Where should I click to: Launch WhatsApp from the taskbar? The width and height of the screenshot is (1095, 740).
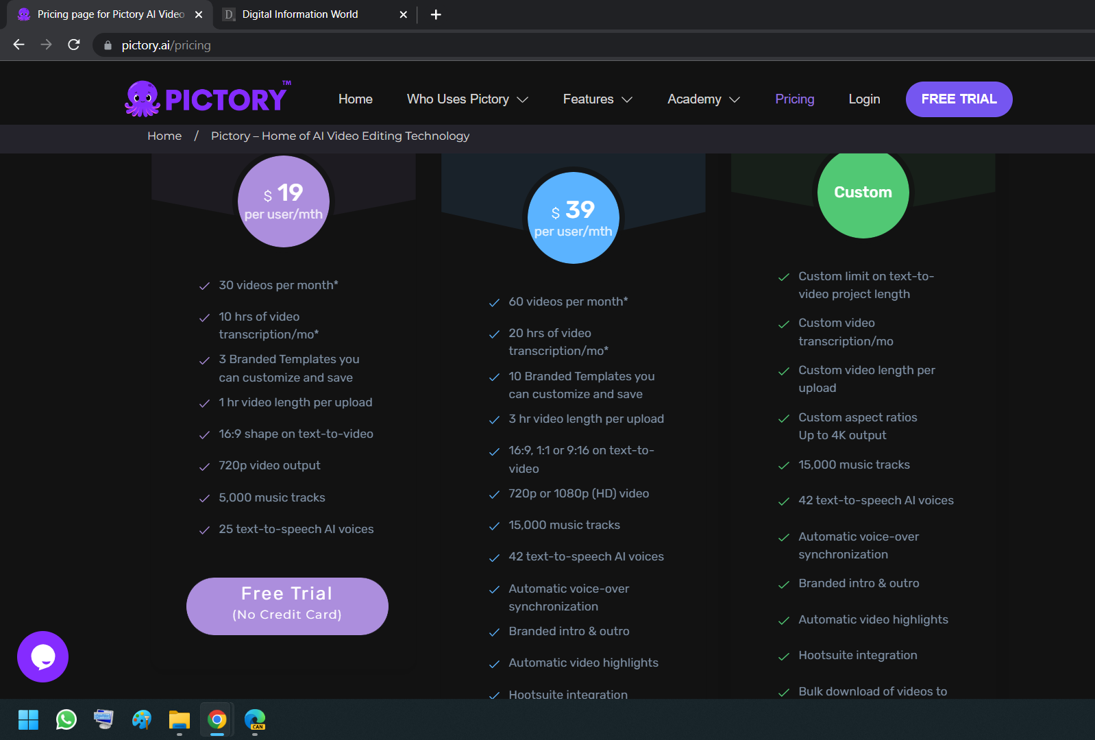click(x=66, y=719)
